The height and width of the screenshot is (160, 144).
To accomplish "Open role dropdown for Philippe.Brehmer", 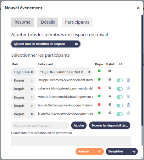I will coord(23,80).
